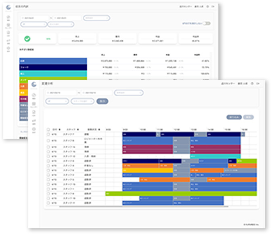Click the dark button above the timeline chart
Viewport: 271px width, 234px height.
[234, 117]
